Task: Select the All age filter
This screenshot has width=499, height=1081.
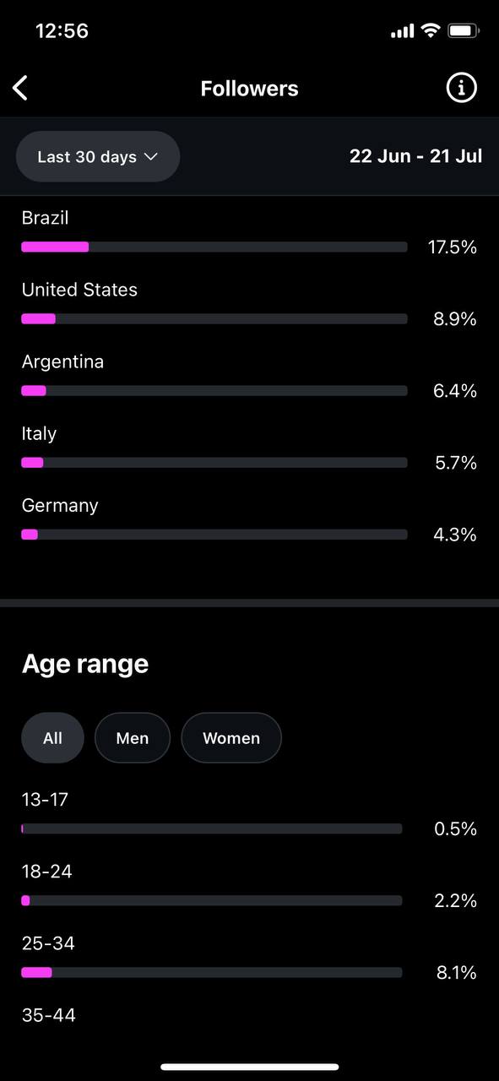Action: coord(52,738)
